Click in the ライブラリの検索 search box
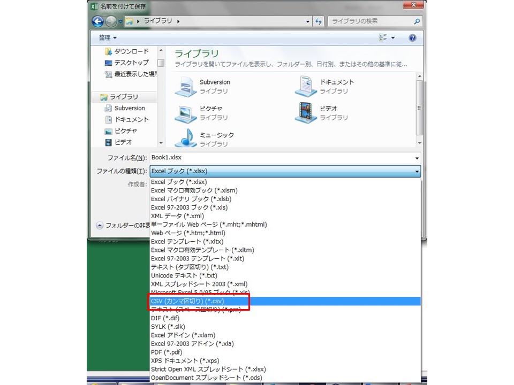The width and height of the screenshot is (514, 385). tap(369, 21)
